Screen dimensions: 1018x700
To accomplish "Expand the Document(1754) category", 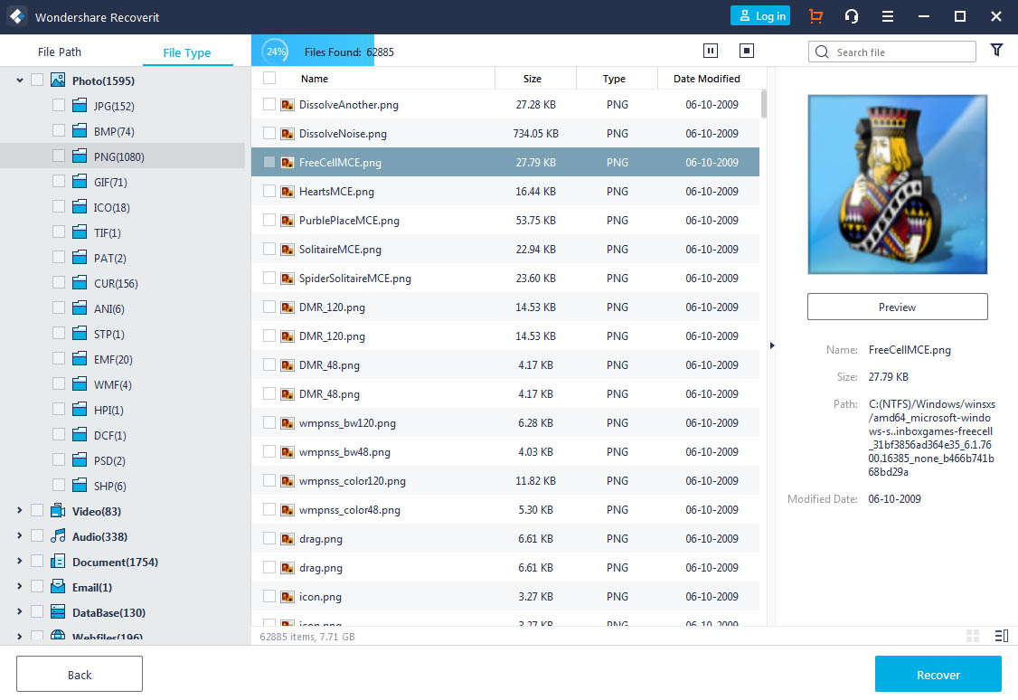I will 20,561.
